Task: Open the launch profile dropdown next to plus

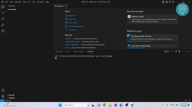Action: click(x=173, y=51)
